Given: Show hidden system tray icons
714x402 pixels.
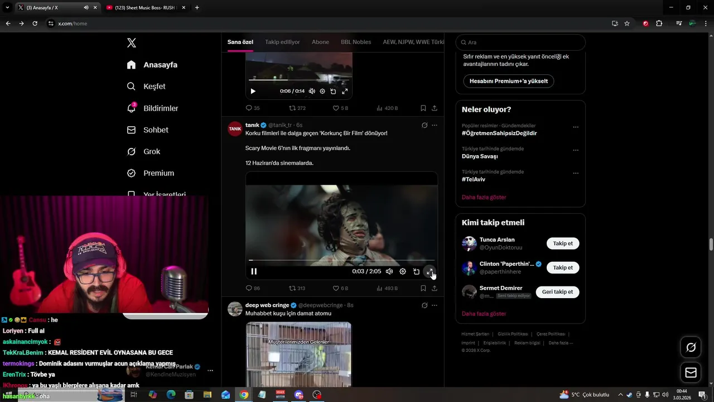Looking at the screenshot, I should pyautogui.click(x=620, y=395).
